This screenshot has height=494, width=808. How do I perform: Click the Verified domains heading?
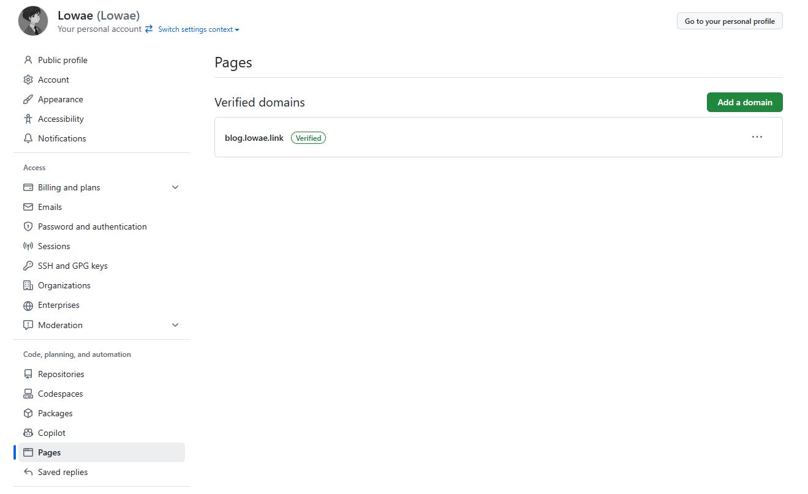pyautogui.click(x=260, y=102)
